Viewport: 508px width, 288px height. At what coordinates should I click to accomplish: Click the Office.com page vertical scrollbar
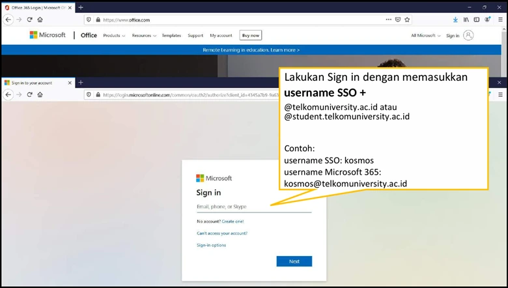[x=504, y=52]
